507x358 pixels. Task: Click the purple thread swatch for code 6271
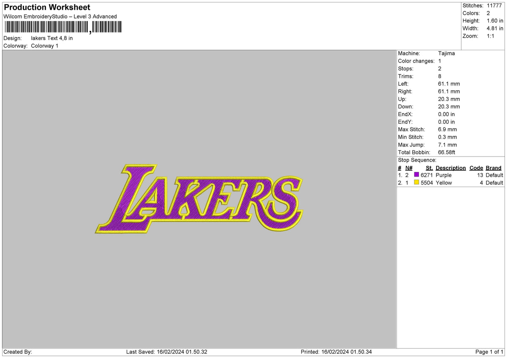(417, 175)
